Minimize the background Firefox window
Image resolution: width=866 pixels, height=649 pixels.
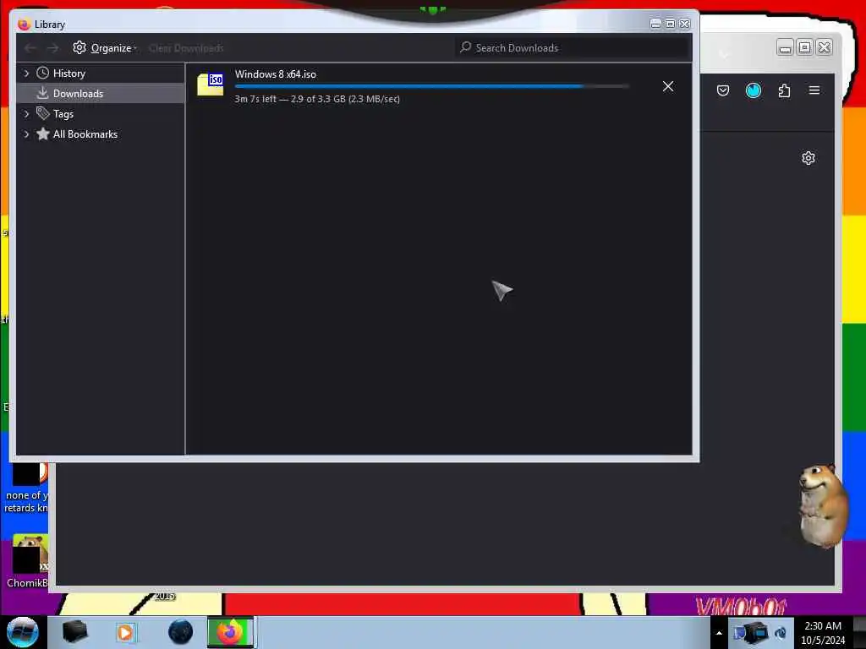pyautogui.click(x=785, y=47)
